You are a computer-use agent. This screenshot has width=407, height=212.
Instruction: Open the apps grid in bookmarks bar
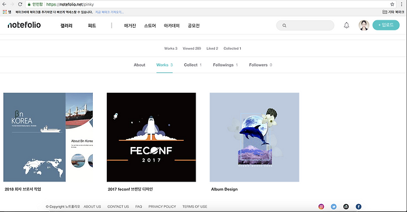point(5,12)
